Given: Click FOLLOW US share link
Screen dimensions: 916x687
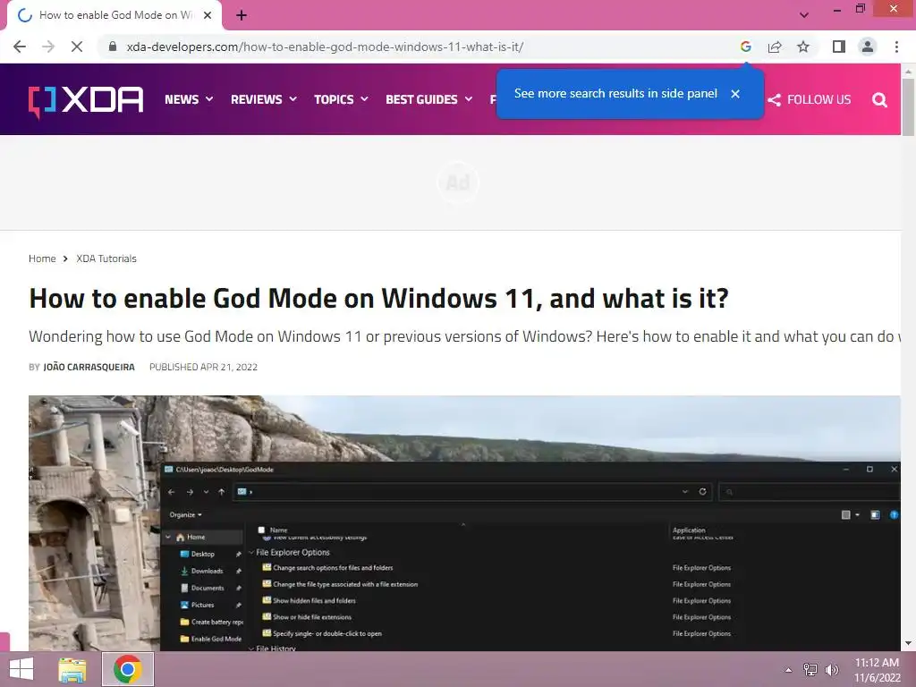Looking at the screenshot, I should pyautogui.click(x=809, y=100).
